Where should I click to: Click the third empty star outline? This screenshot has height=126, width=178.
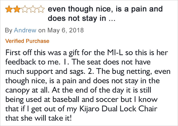tap(25, 9)
